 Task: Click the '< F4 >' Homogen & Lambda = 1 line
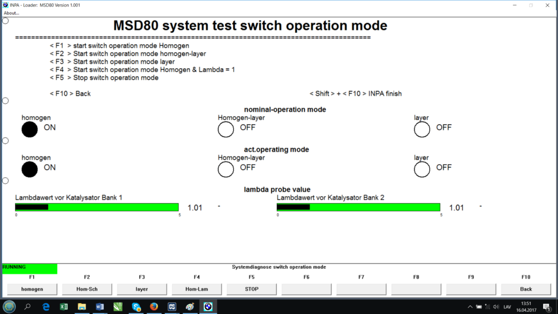pos(142,70)
